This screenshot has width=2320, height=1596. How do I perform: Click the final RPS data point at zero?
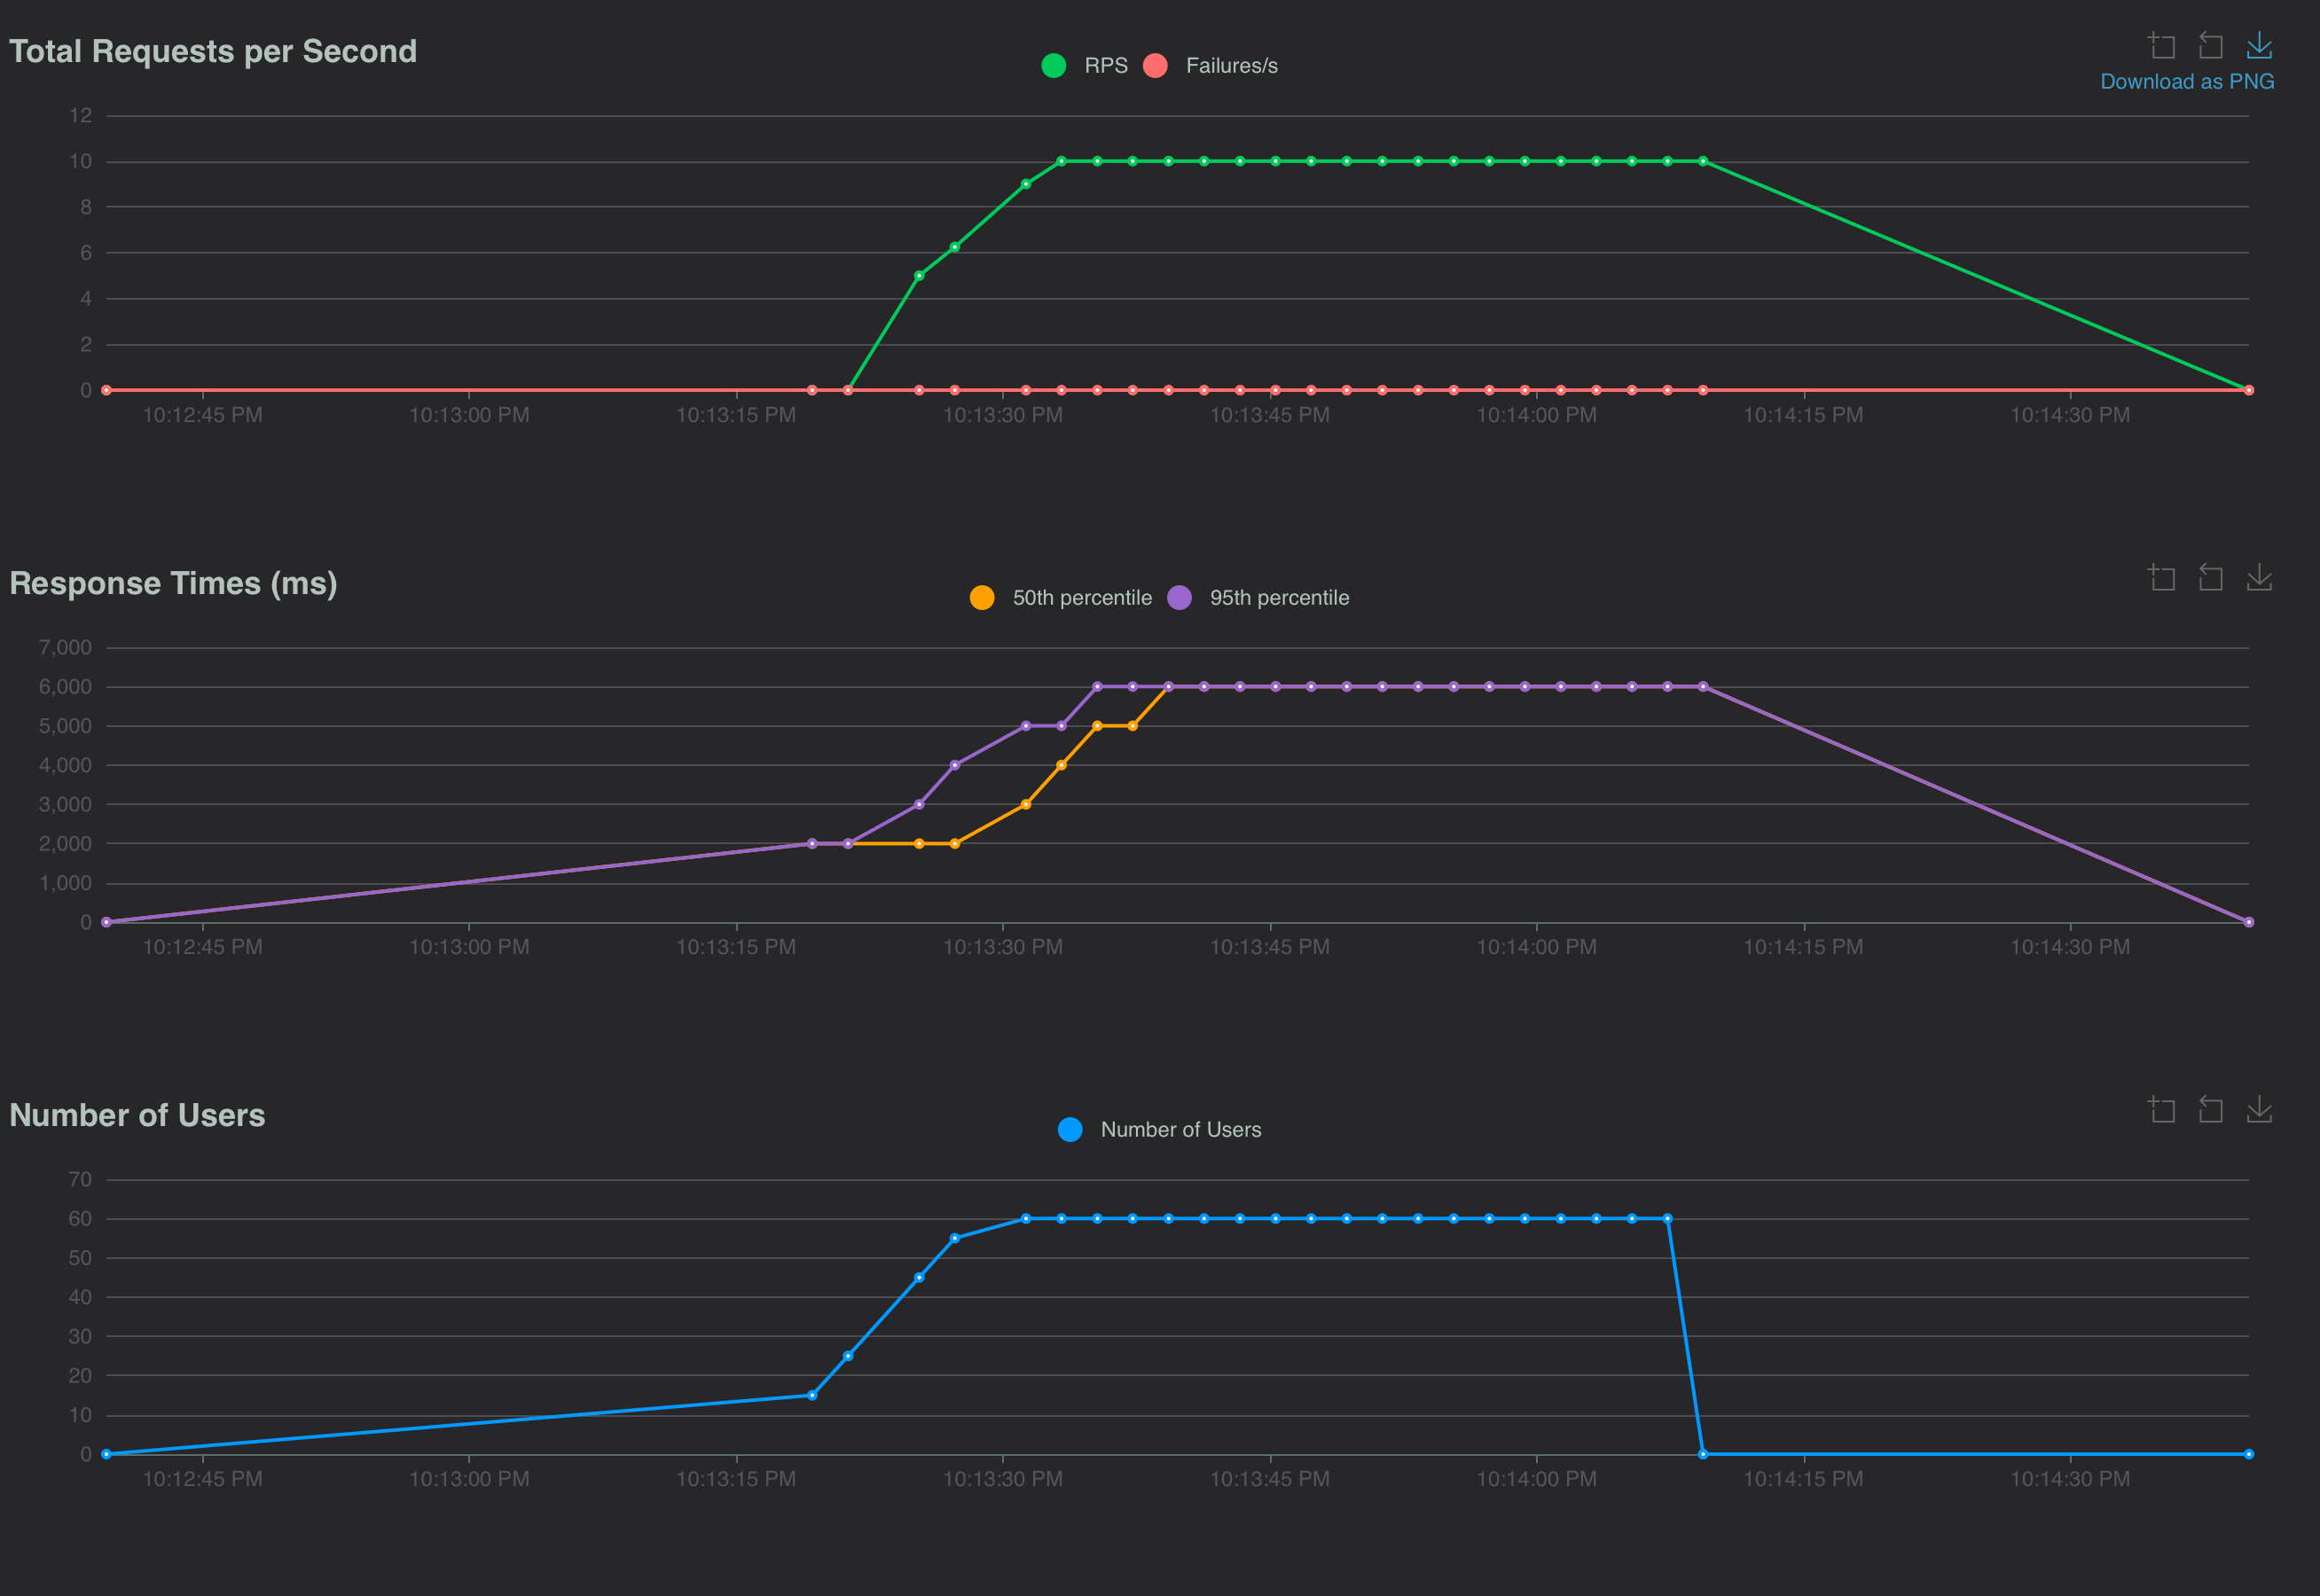pyautogui.click(x=2249, y=390)
